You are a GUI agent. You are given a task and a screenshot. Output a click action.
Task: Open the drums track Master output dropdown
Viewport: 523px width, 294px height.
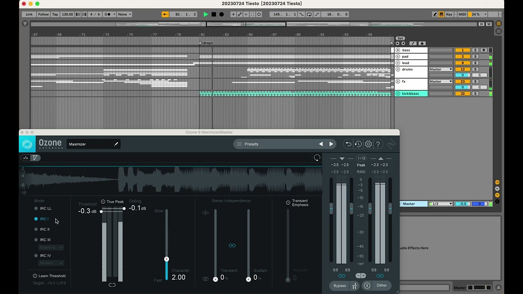(x=440, y=69)
